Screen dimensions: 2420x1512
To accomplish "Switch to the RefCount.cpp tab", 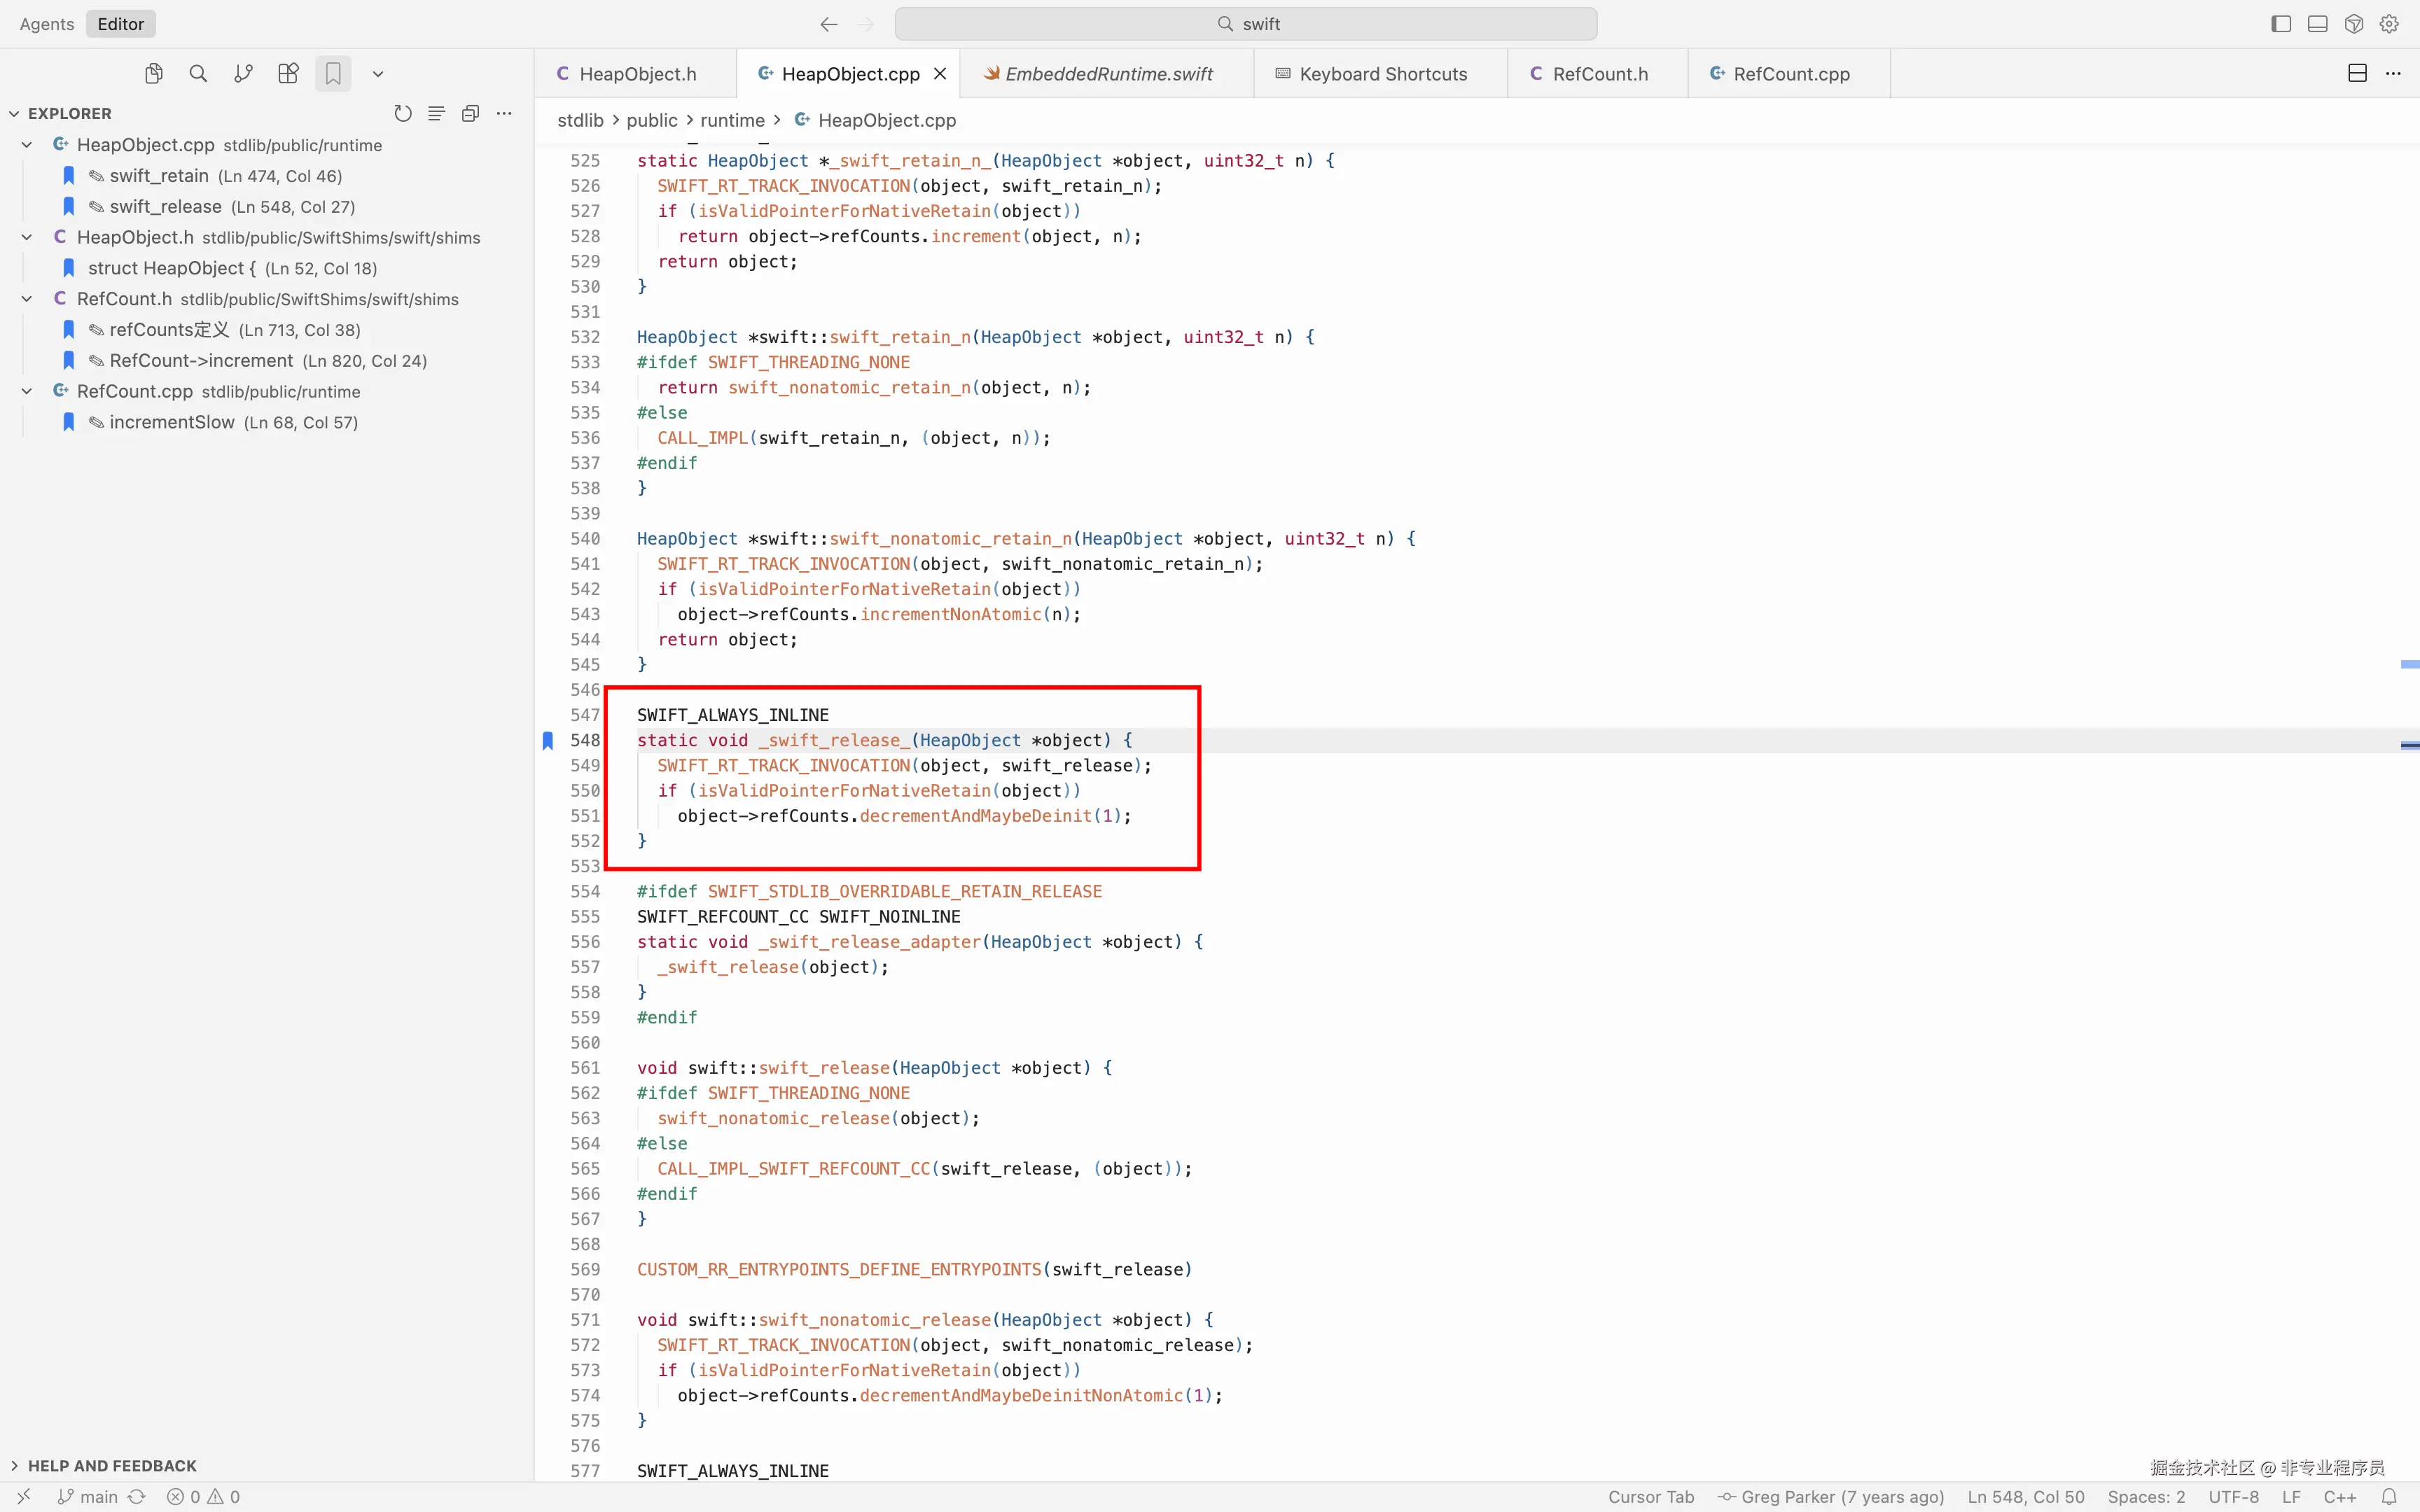I will point(1789,74).
